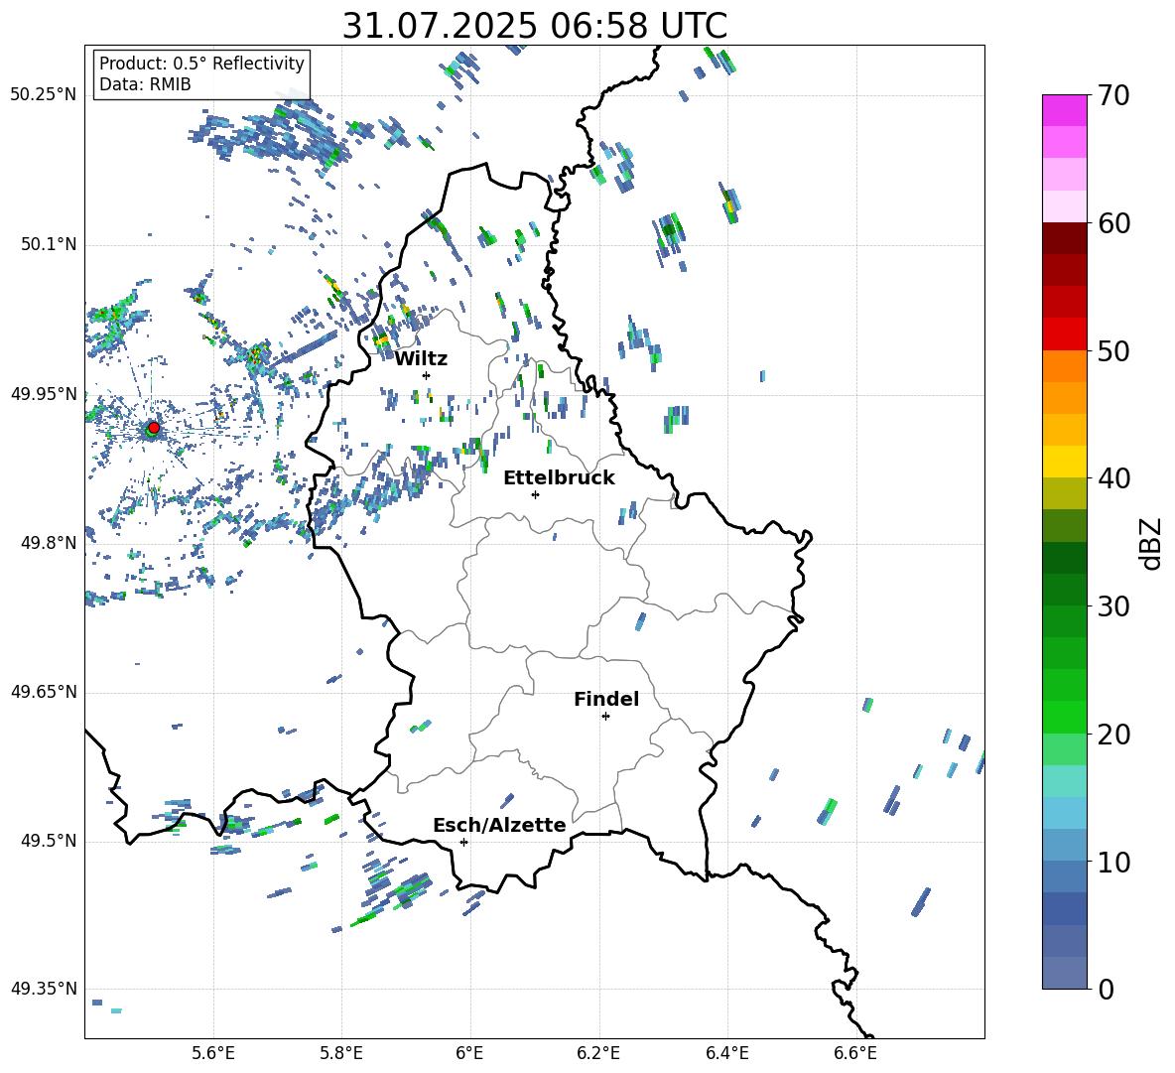Click the magenta top colorbar segment
Screen dimensions: 1175x1073
[x=1064, y=111]
